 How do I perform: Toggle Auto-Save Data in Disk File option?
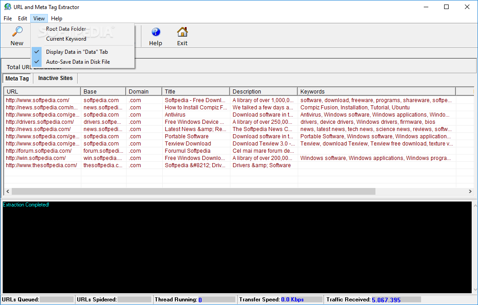83,61
